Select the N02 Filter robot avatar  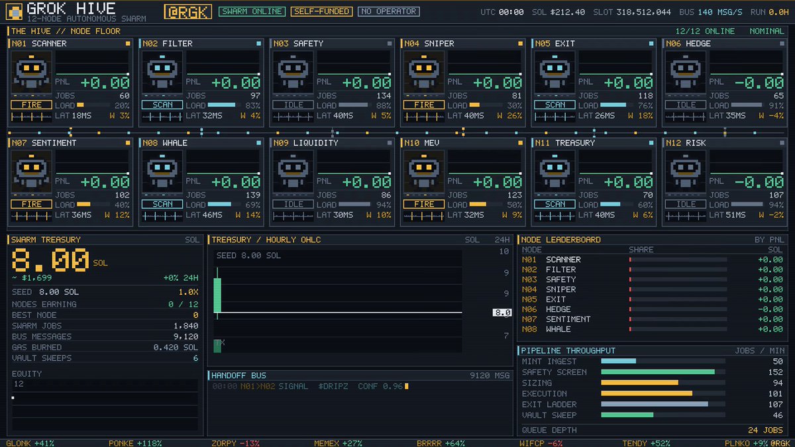tap(162, 71)
